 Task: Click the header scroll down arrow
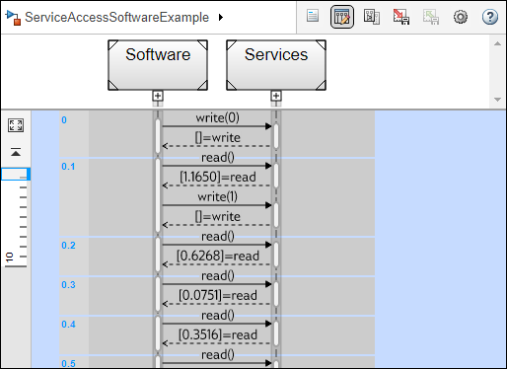(497, 100)
